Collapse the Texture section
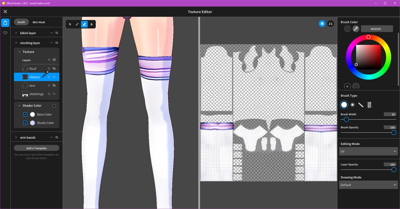Image resolution: width=400 pixels, height=209 pixels. pyautogui.click(x=20, y=52)
